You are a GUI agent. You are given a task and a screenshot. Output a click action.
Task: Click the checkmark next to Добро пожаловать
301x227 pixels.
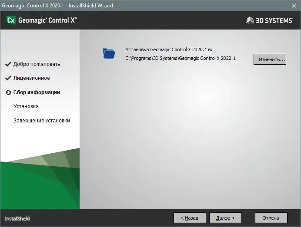tap(8, 64)
